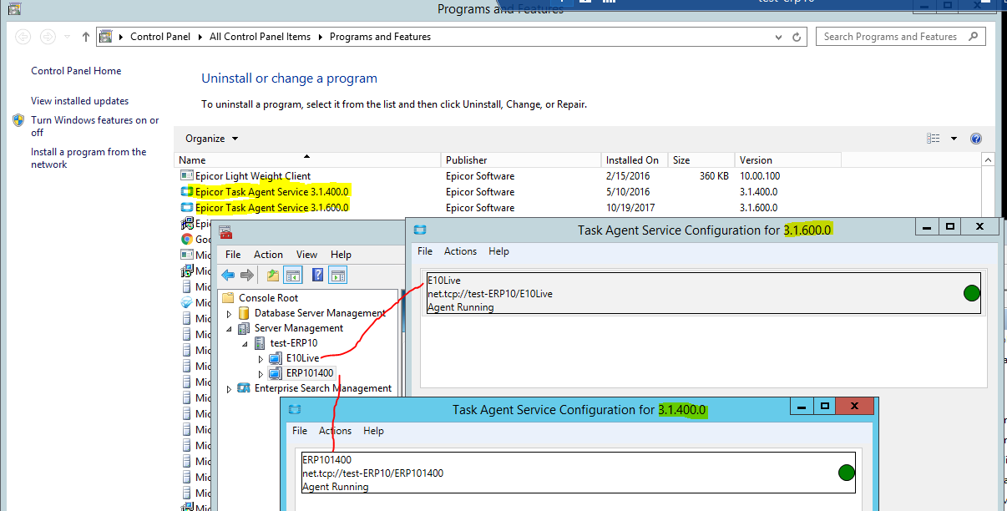Open the MMC help toolbar icon
1007x511 pixels.
click(x=317, y=275)
